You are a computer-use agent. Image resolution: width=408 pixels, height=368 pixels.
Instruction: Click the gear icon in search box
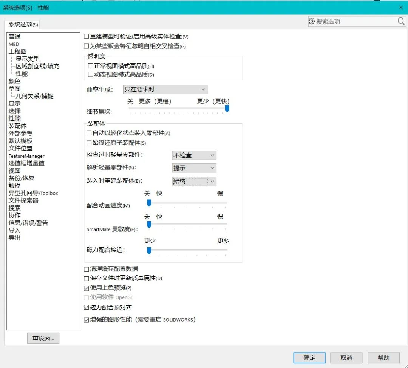pos(312,22)
